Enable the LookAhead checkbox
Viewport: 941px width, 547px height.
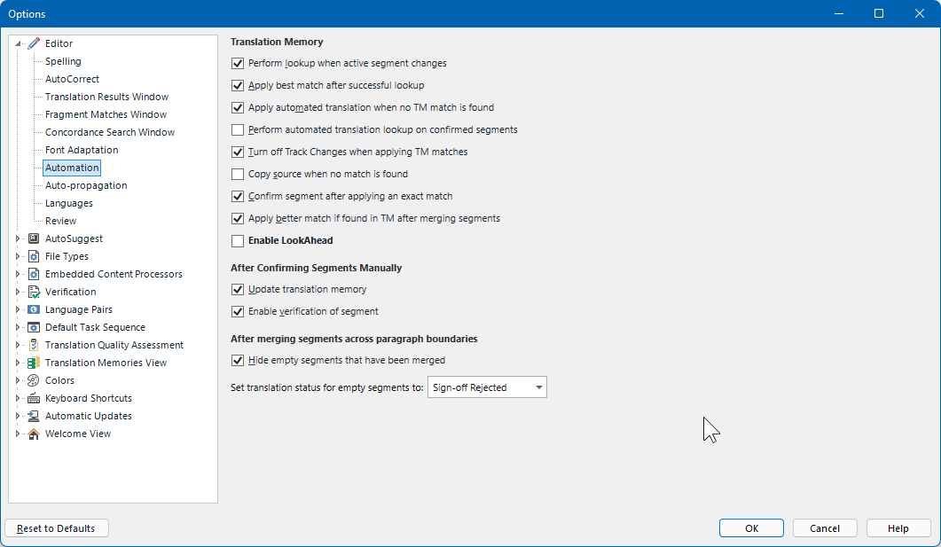tap(238, 240)
